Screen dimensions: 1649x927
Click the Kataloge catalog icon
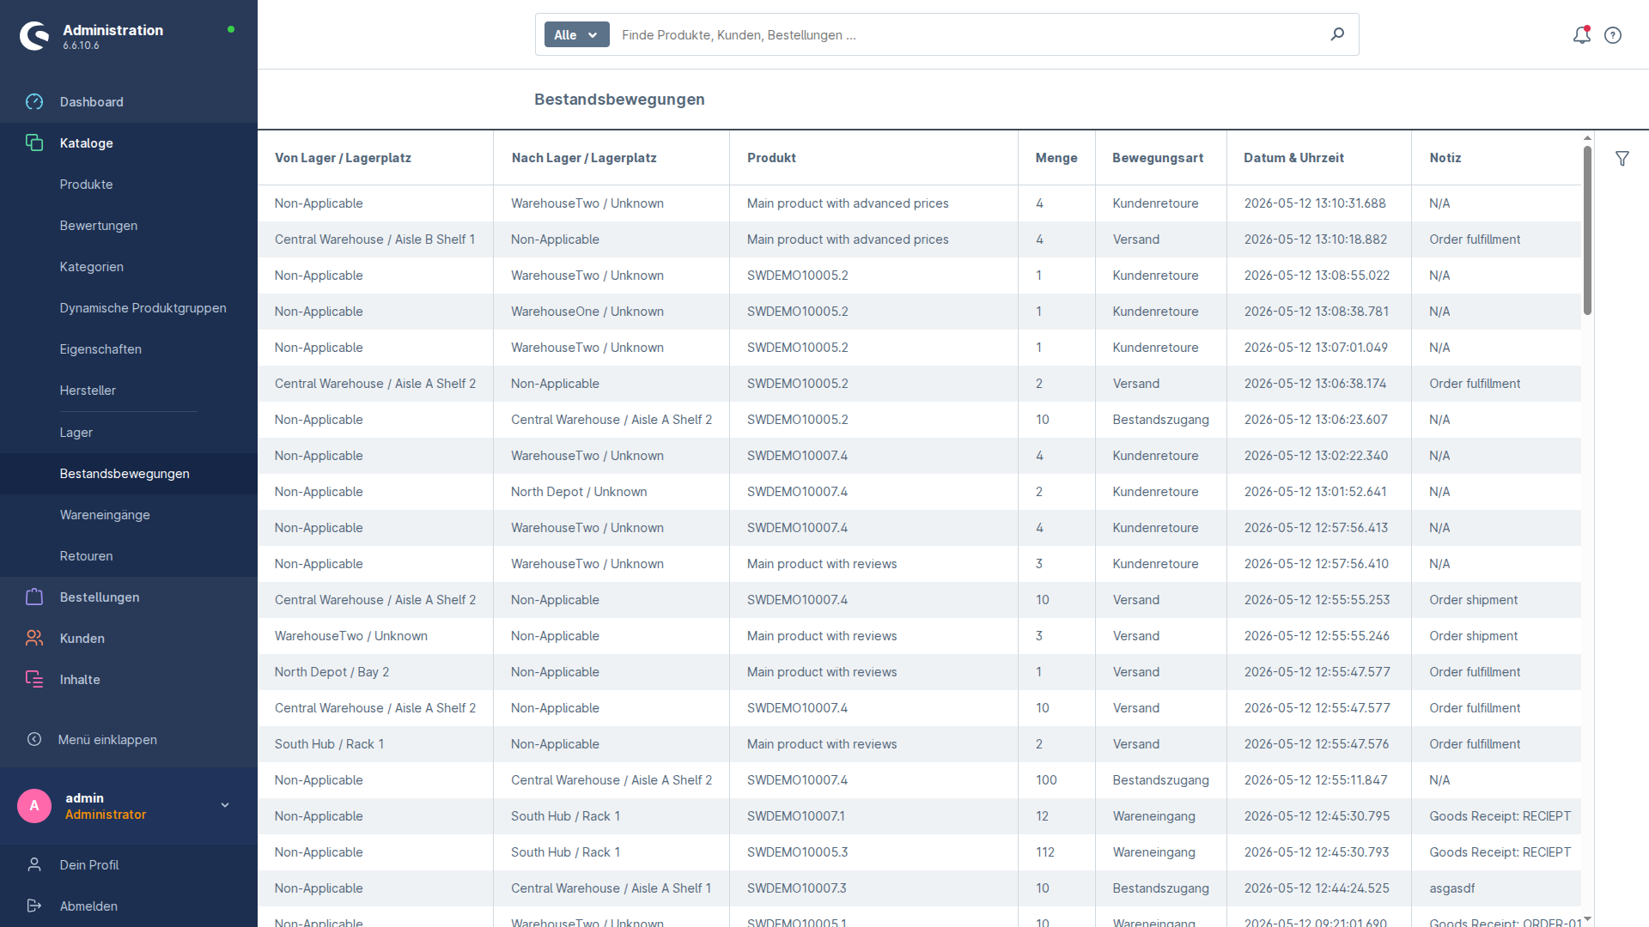[x=34, y=143]
